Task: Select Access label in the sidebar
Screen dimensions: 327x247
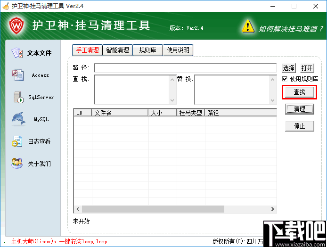Action: point(40,75)
